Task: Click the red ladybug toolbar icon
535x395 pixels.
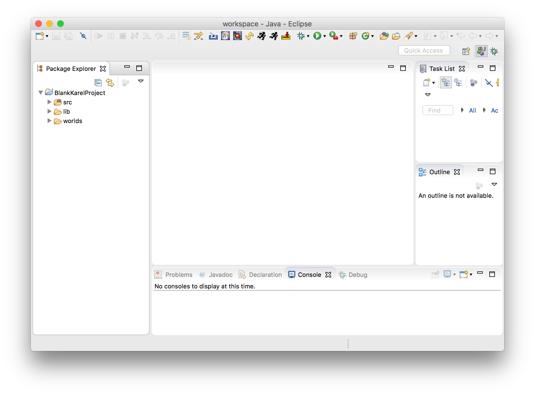Action: 238,36
